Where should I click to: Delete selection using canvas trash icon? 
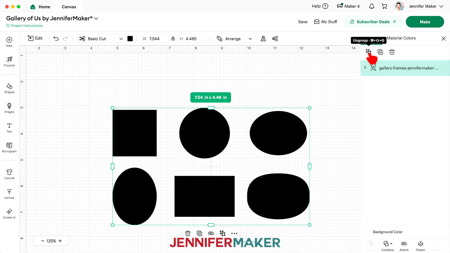tap(188, 233)
